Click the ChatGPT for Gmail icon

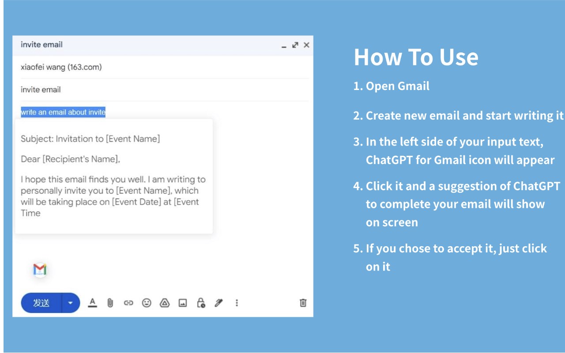tap(40, 270)
